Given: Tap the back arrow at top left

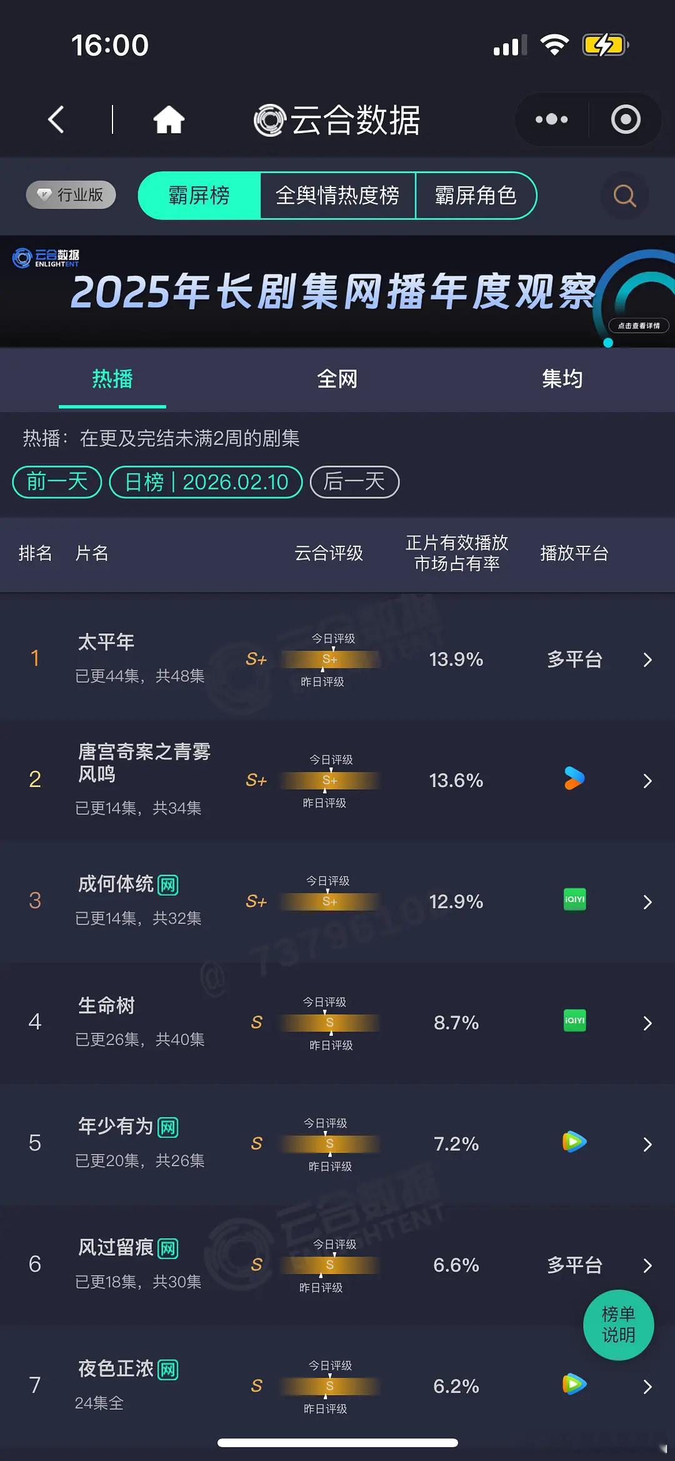Looking at the screenshot, I should (x=55, y=119).
